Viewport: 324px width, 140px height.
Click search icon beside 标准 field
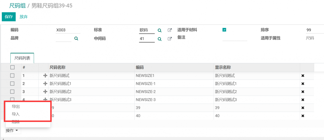click(x=160, y=30)
